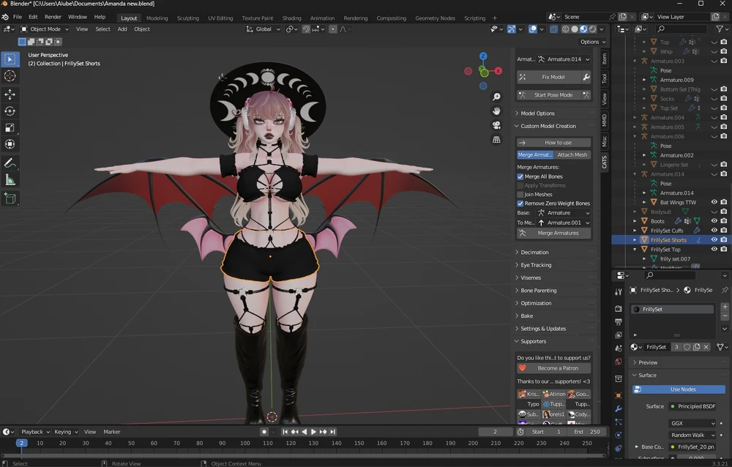The width and height of the screenshot is (732, 467).
Task: Click the How to use button
Action: point(553,143)
